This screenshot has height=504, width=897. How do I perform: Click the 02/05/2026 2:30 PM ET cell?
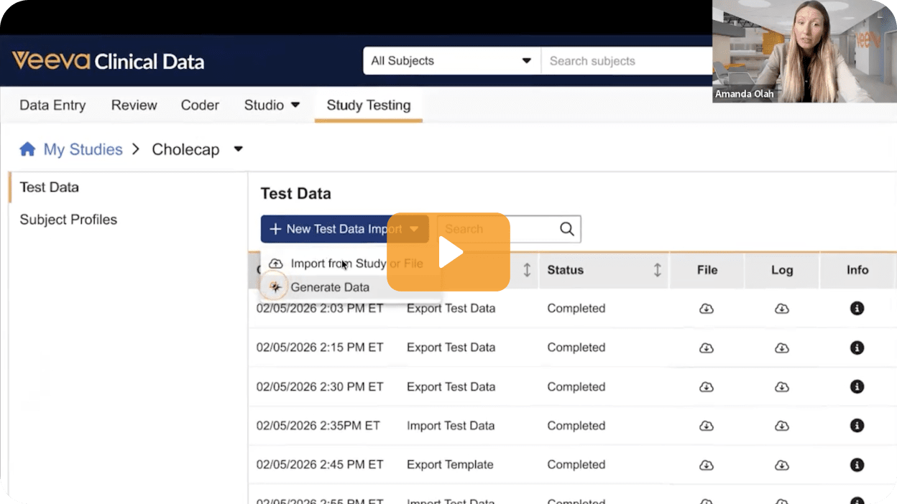320,386
